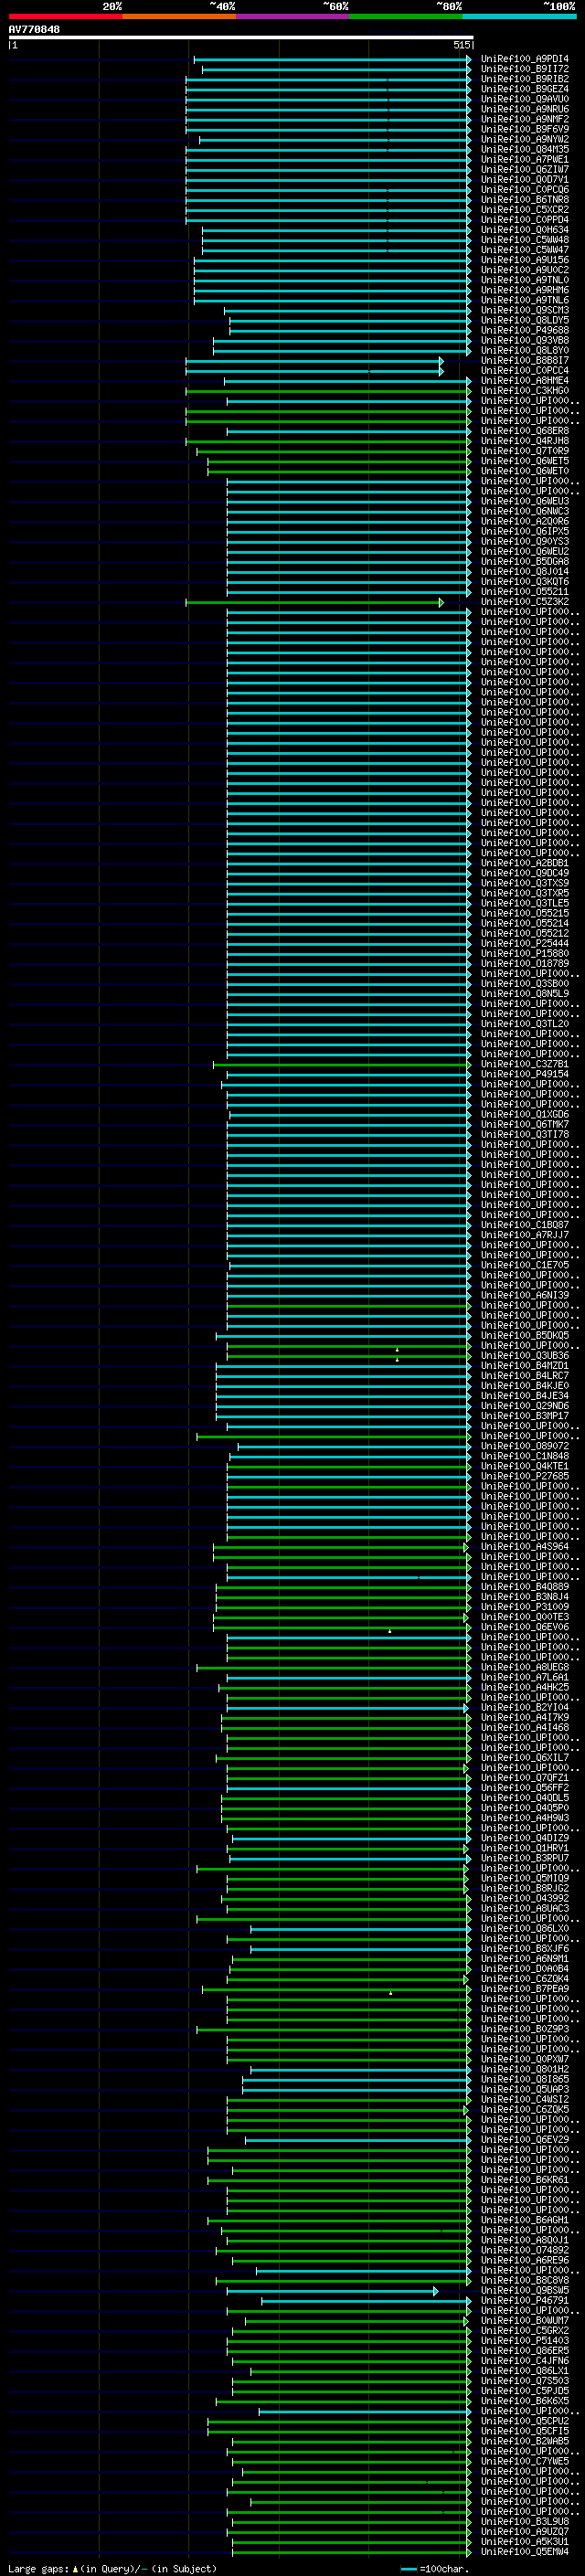Screen dimensions: 585x2576
Task: Select the UniRef100_A9RHM6 label
Action: pyautogui.click(x=524, y=290)
